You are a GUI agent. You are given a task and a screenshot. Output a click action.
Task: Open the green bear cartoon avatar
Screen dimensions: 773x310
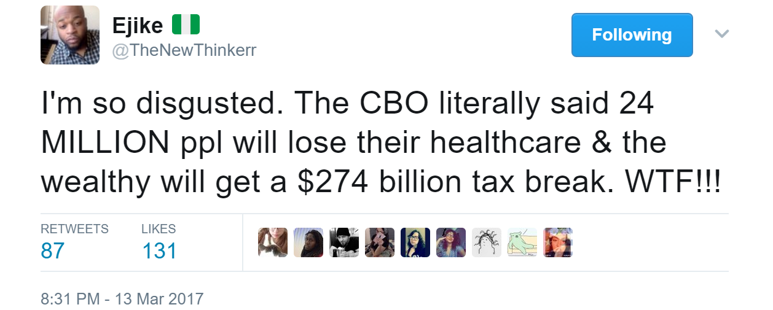(522, 242)
